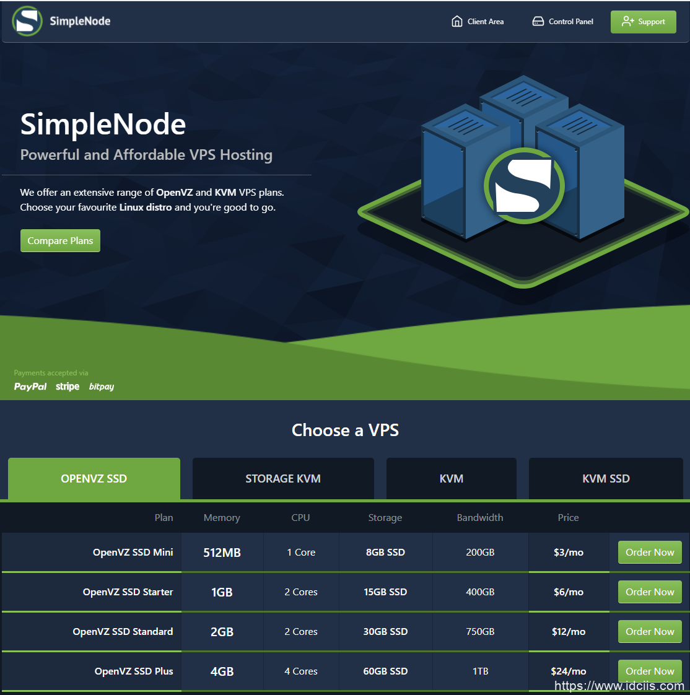This screenshot has height=695, width=690.
Task: Open the KVM plans tab
Action: (451, 478)
